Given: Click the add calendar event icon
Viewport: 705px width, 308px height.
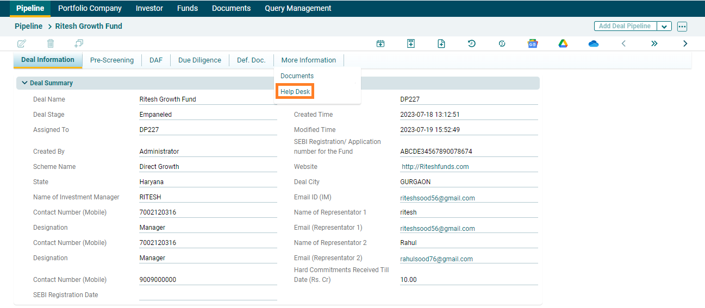Looking at the screenshot, I should (x=380, y=43).
